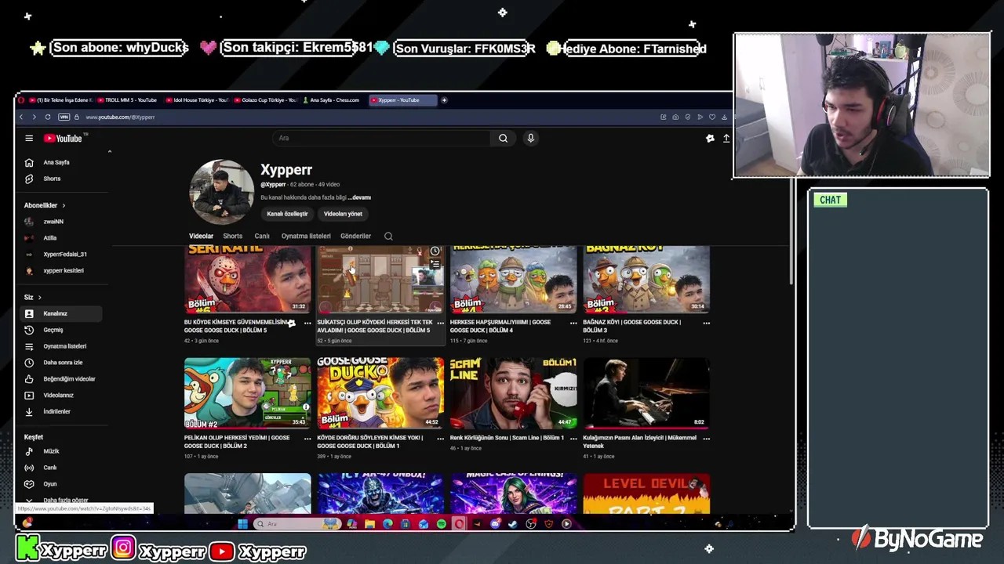Viewport: 1004px width, 564px height.
Task: Open the Scam Line Bölüm 1 thumbnail
Action: pos(513,393)
